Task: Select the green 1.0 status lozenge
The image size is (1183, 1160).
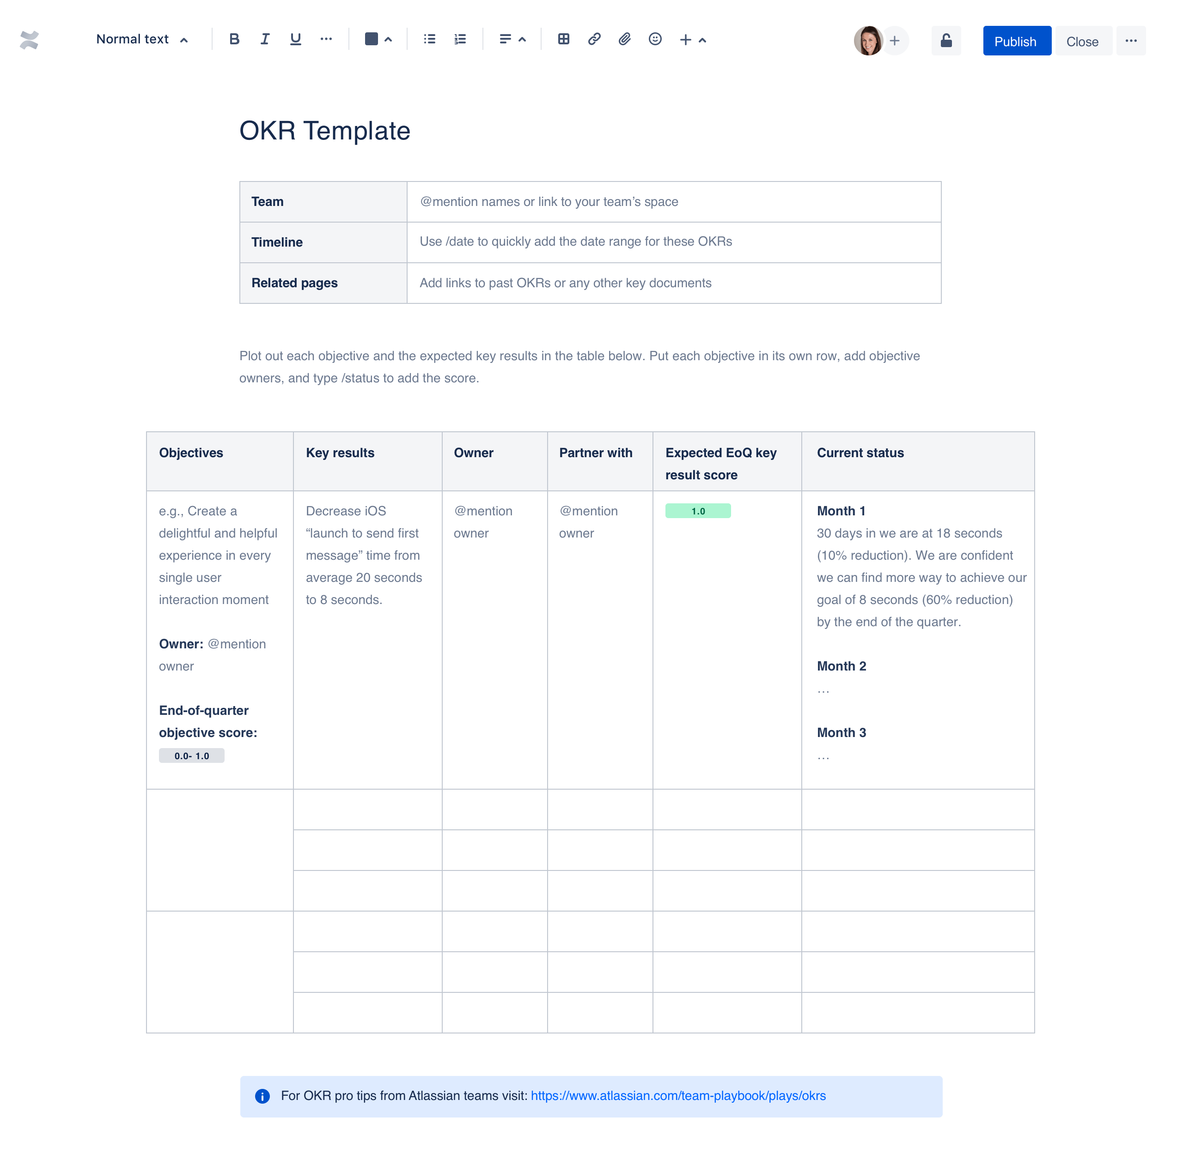Action: click(698, 511)
